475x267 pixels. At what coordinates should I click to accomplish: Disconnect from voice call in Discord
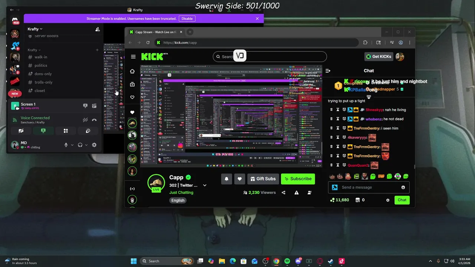[x=94, y=120]
